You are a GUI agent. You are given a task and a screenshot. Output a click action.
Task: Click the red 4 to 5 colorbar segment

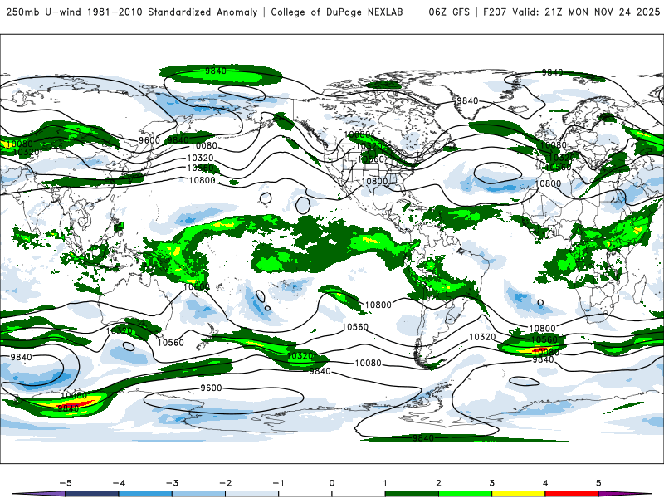572,494
